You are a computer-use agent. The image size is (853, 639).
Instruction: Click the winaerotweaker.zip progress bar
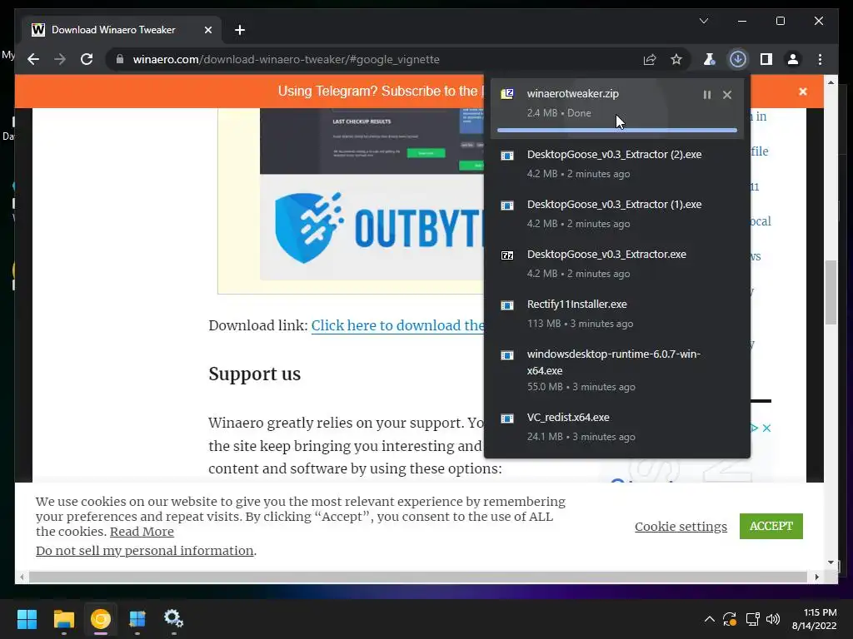617,131
